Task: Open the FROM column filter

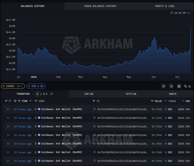Action: coord(36,101)
